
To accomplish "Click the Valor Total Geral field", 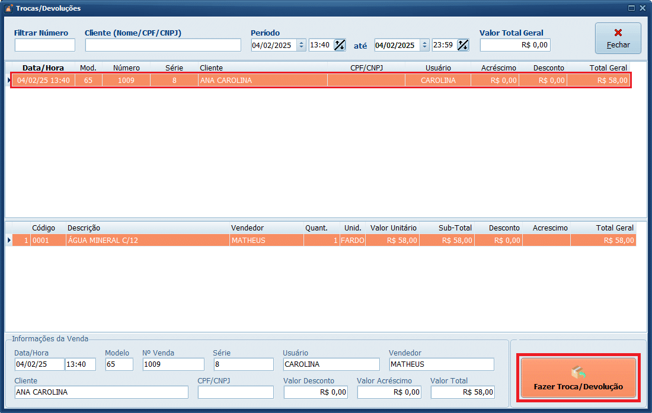I will tap(515, 45).
